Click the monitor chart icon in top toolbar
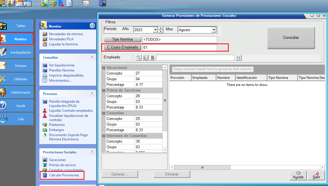Image resolution: width=328 pixels, height=186 pixels. [x=86, y=3]
